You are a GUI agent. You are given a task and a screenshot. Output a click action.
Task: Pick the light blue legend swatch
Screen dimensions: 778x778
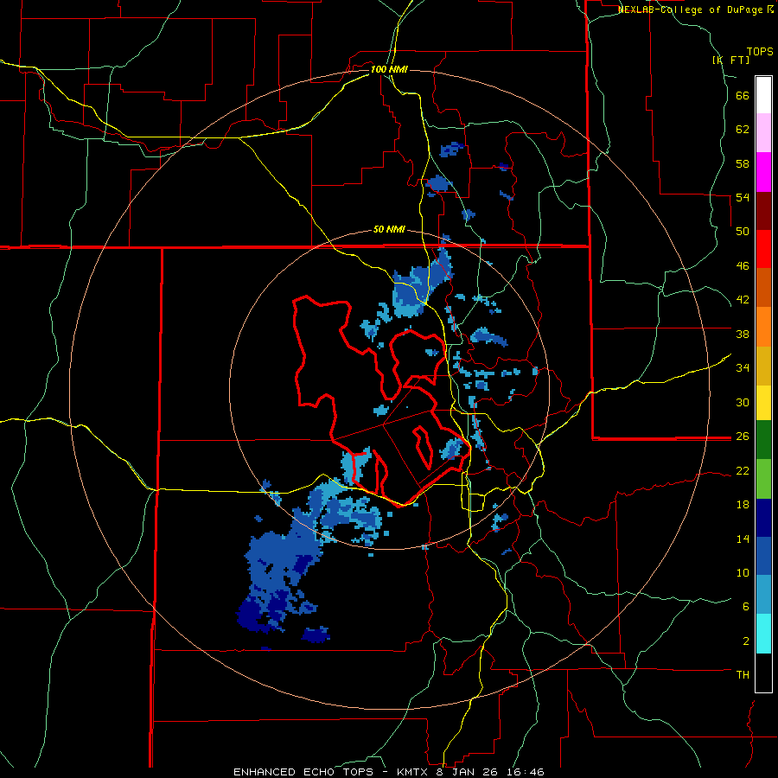[x=763, y=595]
